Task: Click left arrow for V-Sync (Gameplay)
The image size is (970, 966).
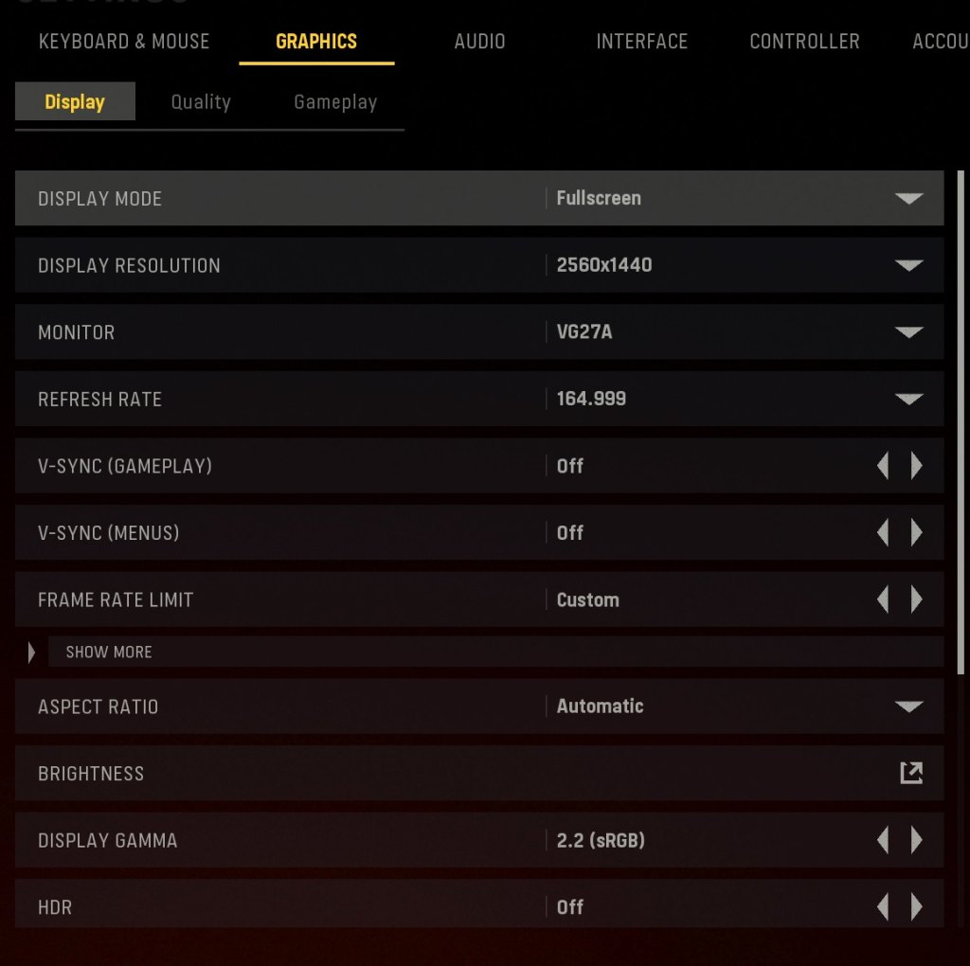Action: [x=883, y=466]
